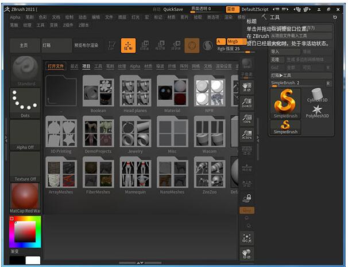348x267 pixels.
Task: Select the large SimpleBrush tool thumbnail
Action: 285,104
